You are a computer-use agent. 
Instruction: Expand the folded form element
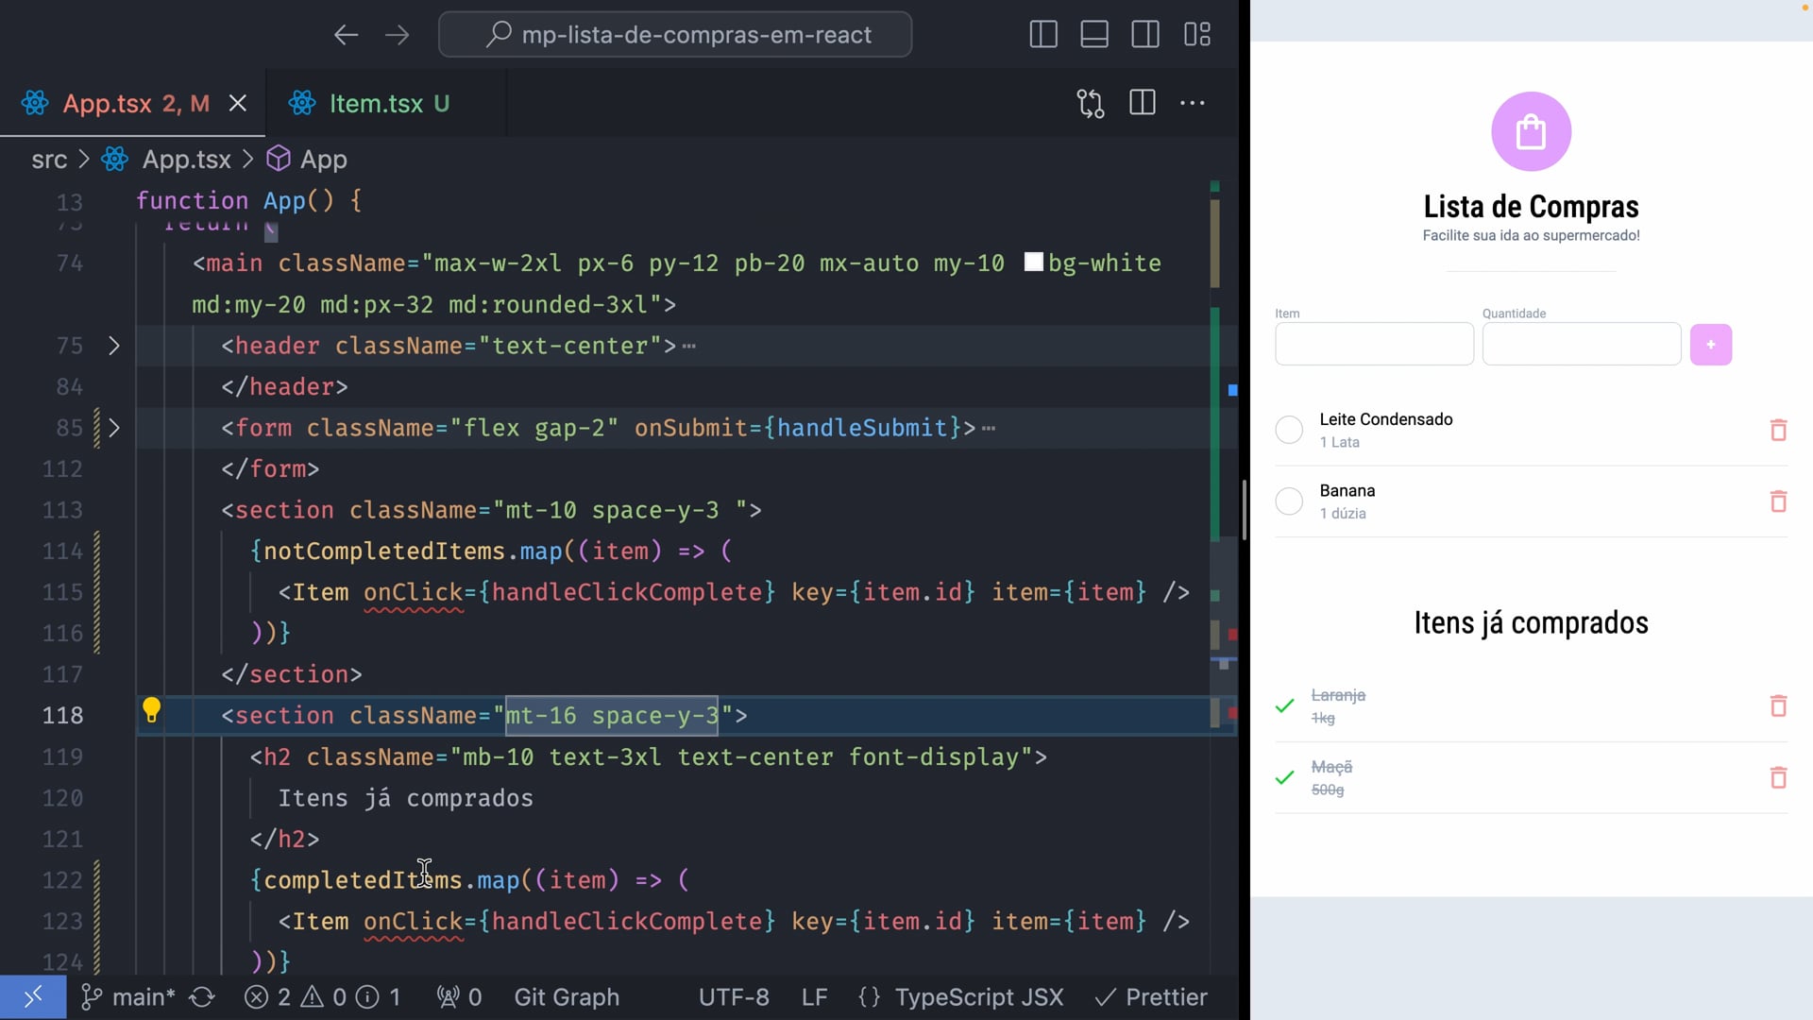(114, 428)
